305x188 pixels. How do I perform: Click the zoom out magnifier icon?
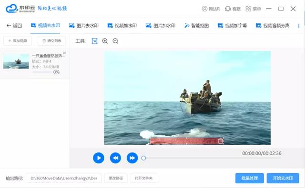115,41
